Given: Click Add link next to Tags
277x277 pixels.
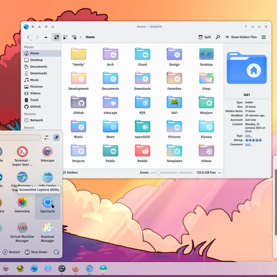Looking at the screenshot, I should click(x=249, y=136).
